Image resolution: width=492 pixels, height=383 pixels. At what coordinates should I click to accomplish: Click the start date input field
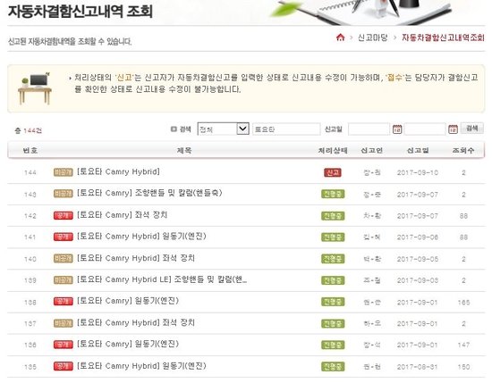click(x=369, y=129)
